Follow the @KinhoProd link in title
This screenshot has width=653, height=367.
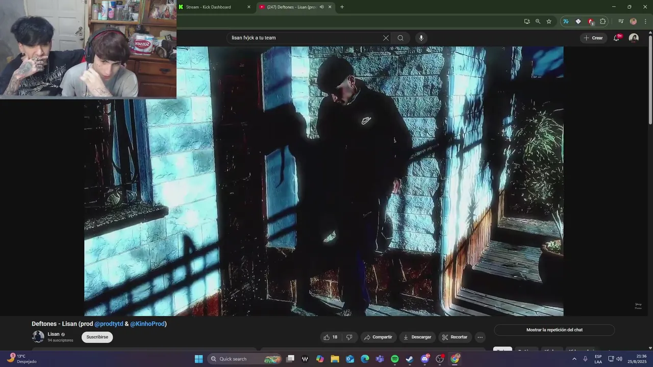(x=147, y=324)
